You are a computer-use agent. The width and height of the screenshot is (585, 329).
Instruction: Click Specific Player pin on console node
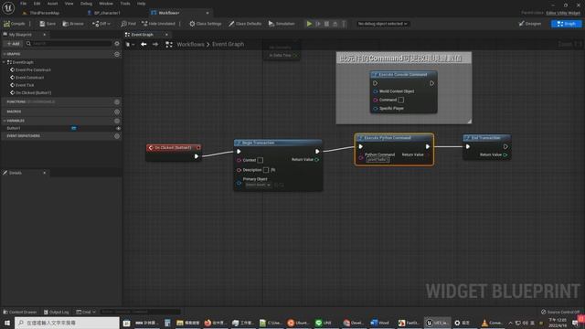tap(376, 109)
